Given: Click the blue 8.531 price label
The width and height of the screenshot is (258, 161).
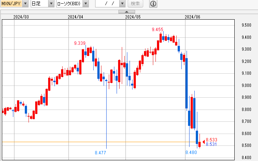Looking at the screenshot, I should coord(211,144).
